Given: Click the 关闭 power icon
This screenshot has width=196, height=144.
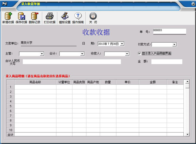Looking at the screenshot, I should [93, 16].
